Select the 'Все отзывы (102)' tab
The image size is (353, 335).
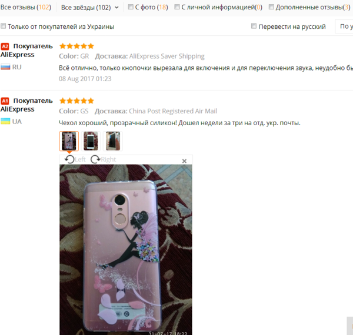[x=26, y=7]
